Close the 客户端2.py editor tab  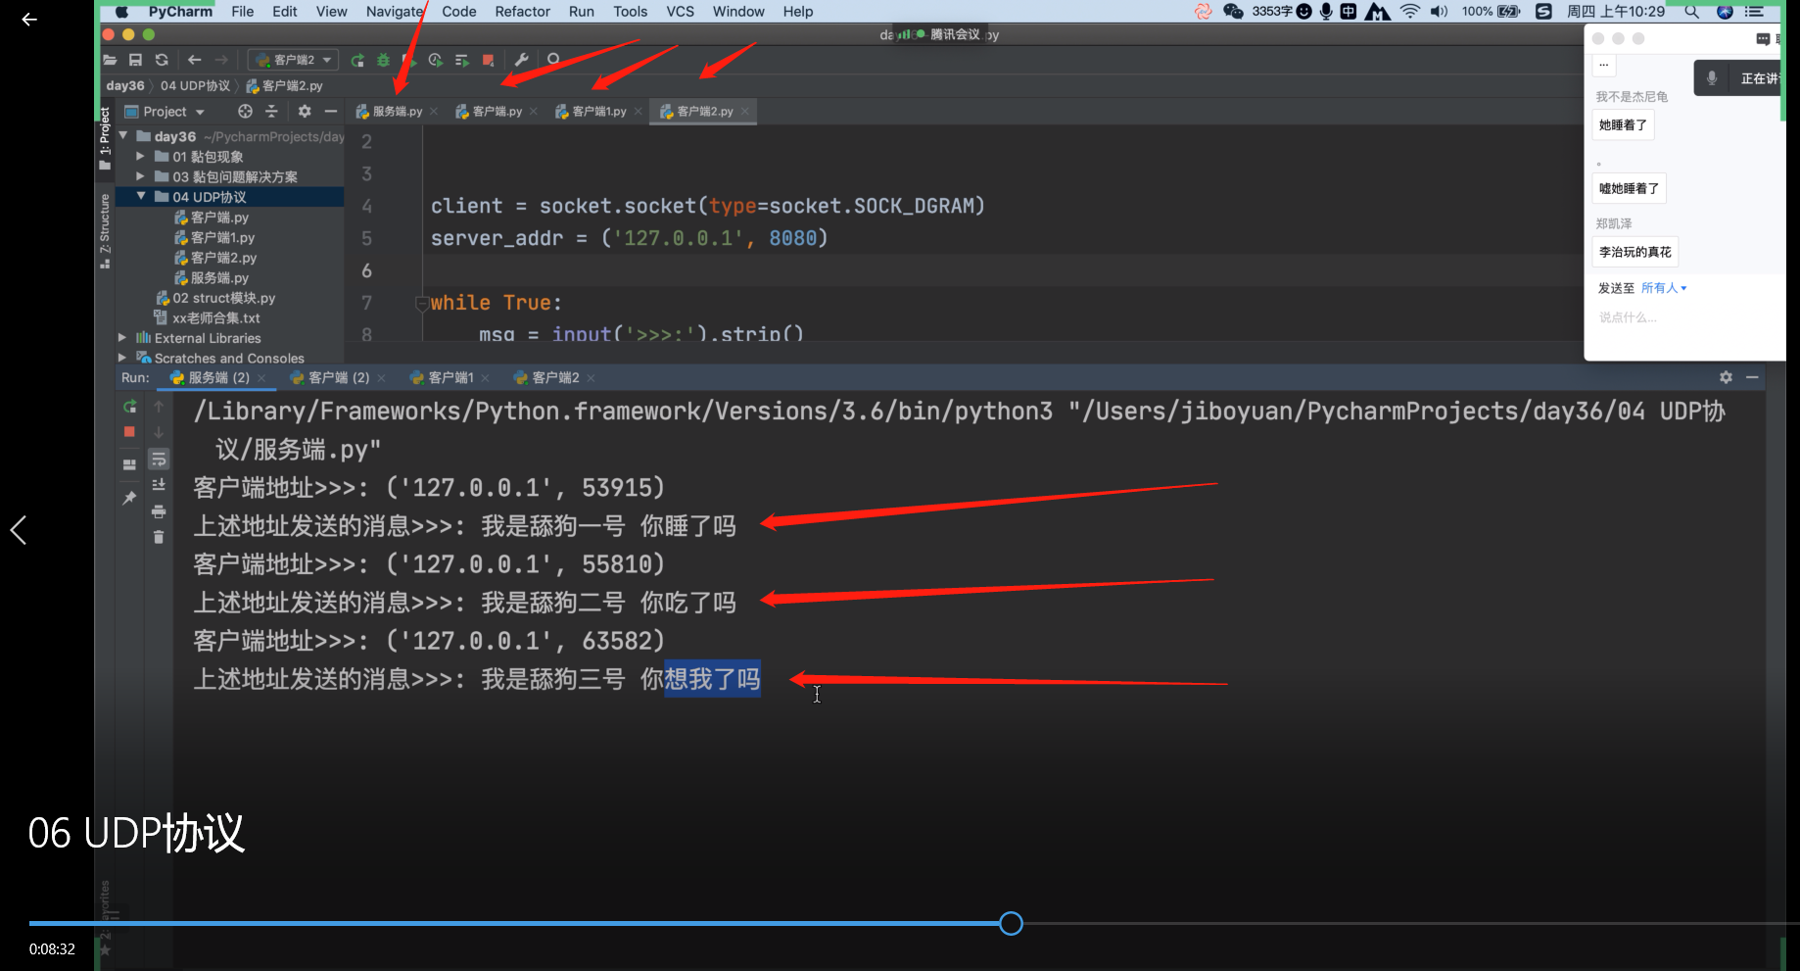pos(745,112)
